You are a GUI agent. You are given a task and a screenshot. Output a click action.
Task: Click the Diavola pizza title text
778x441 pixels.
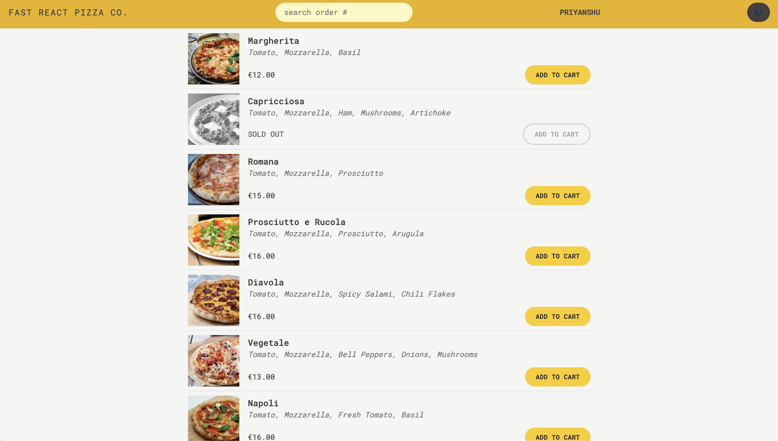pyautogui.click(x=266, y=283)
